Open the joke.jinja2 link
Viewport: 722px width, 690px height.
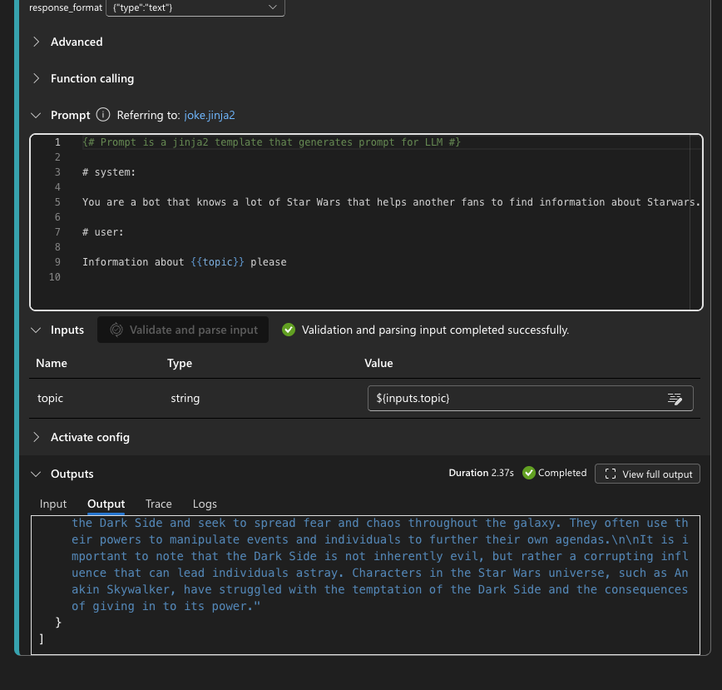(x=210, y=115)
